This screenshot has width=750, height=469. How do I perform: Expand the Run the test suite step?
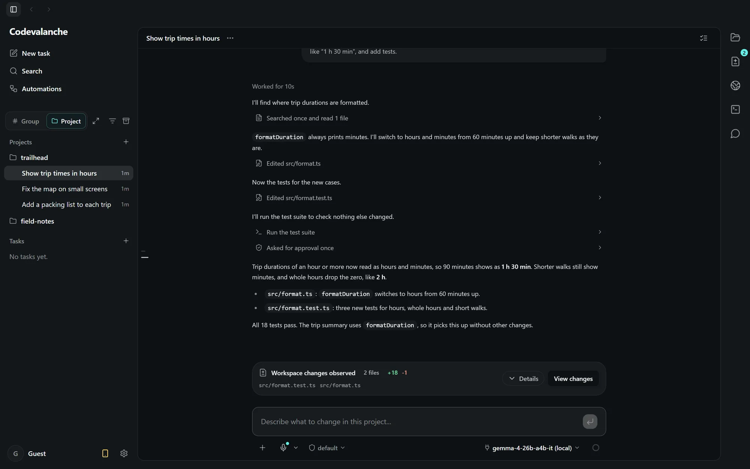429,232
